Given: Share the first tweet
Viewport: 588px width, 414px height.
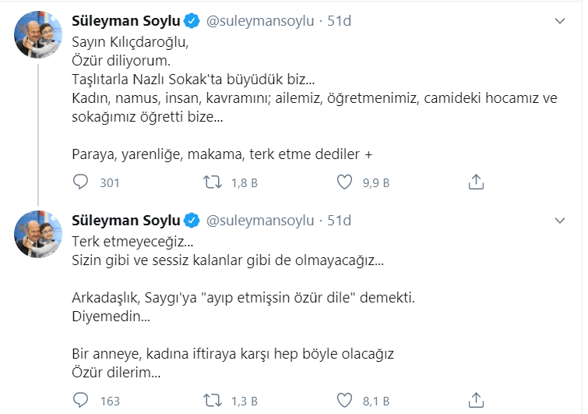Looking at the screenshot, I should [476, 182].
